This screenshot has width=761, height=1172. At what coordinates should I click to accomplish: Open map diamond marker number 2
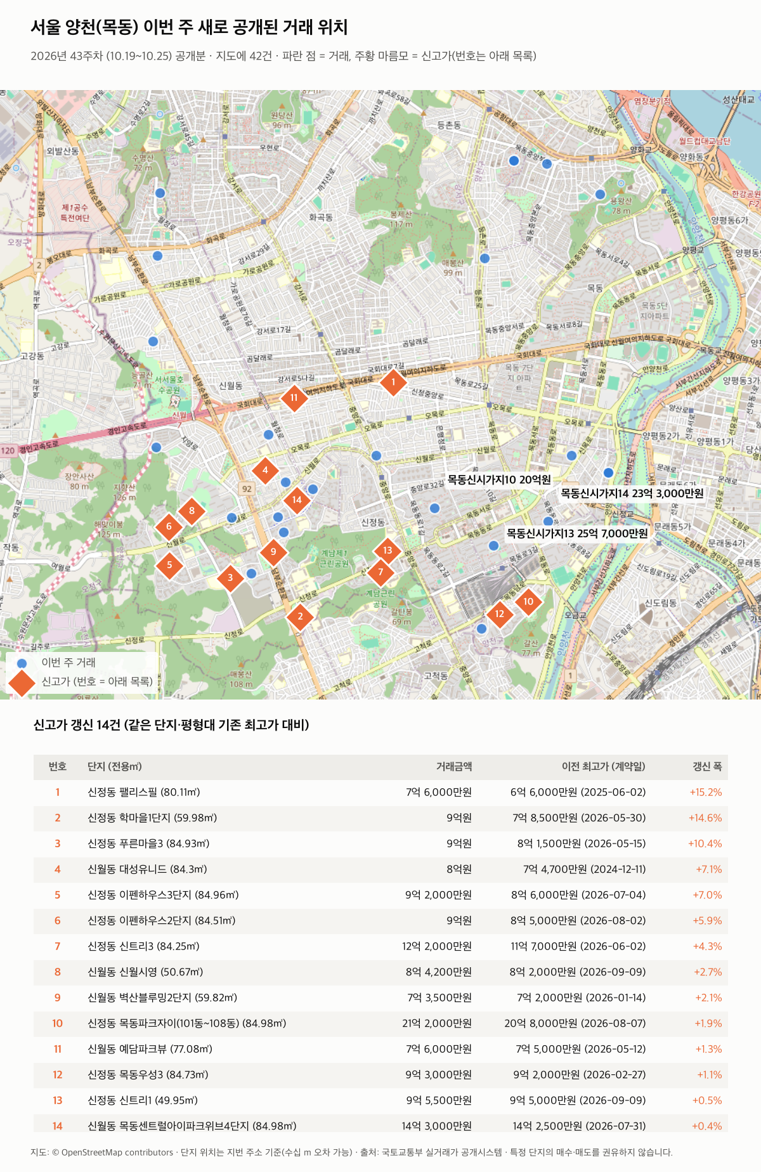coord(300,616)
